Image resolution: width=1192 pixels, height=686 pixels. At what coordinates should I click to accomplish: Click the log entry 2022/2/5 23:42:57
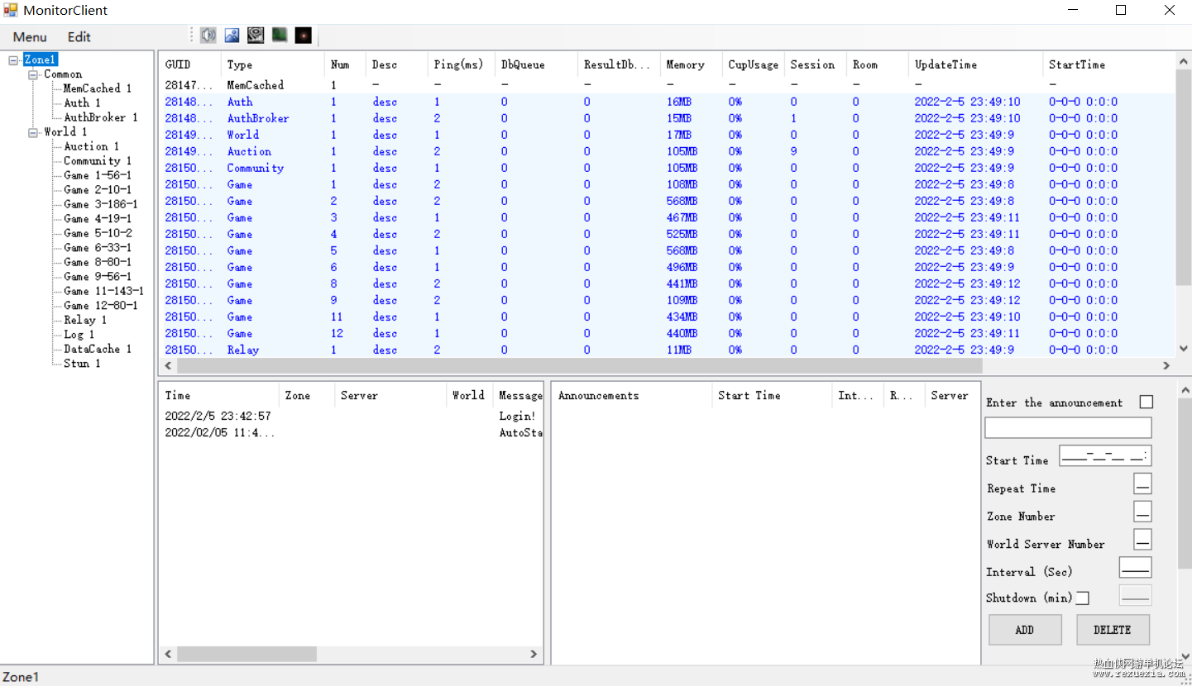coord(218,417)
